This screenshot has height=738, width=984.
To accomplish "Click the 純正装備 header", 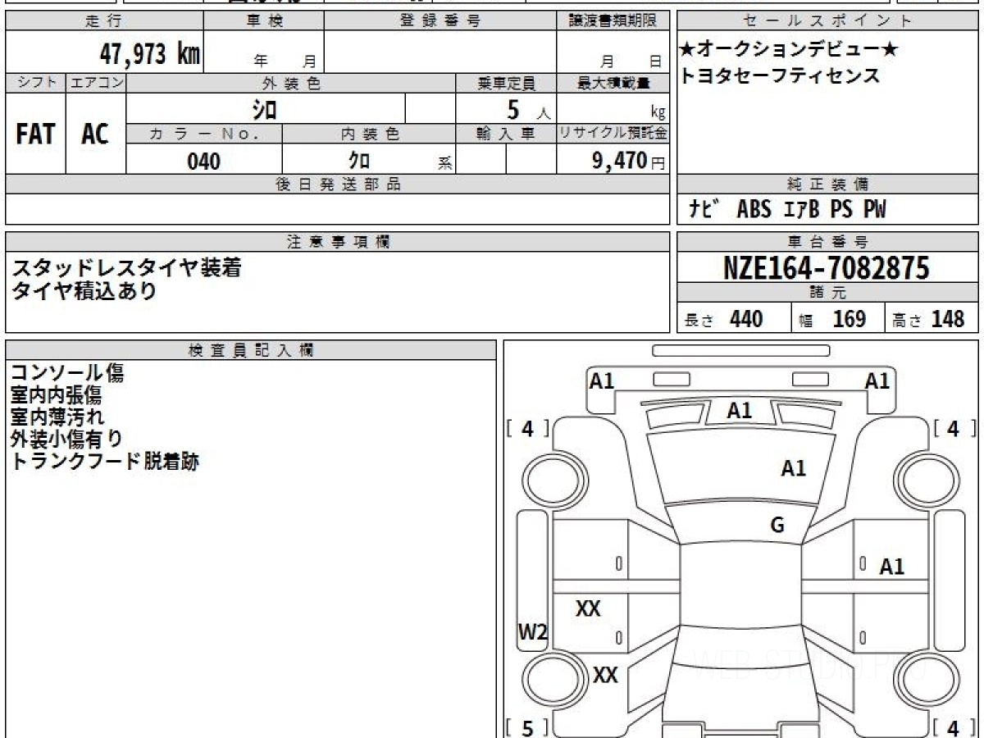I will 828,184.
